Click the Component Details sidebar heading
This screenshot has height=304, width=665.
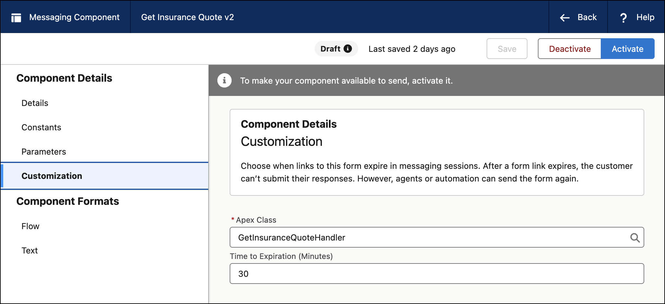click(x=64, y=78)
